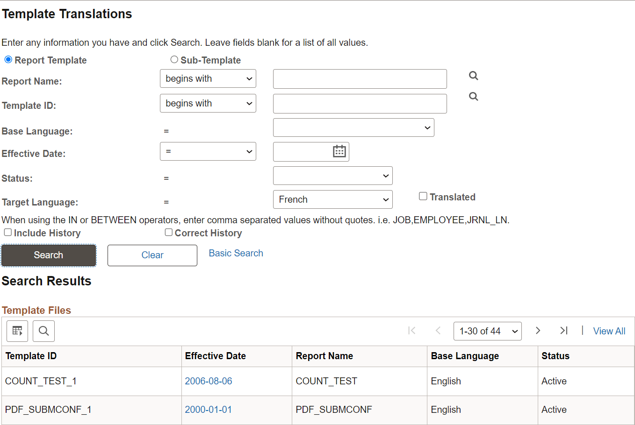Click the first page arrow in results grid
Screen dimensions: 635x425
[412, 330]
